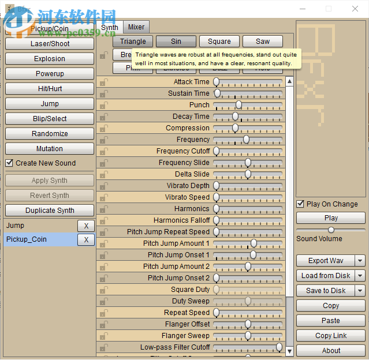
Task: Toggle the lock icon for Pitch Jump Onset 2
Action: [103, 278]
